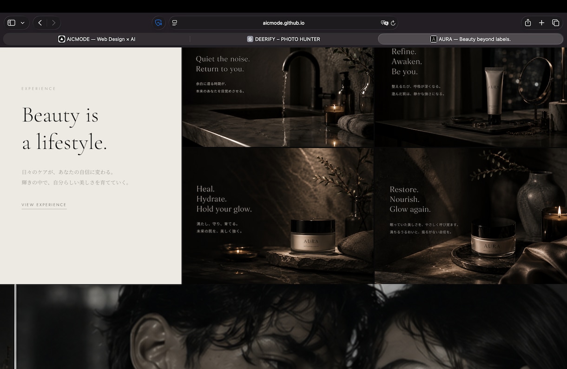Open the Refine. Awaken. Be you. card
The image size is (567, 369).
pyautogui.click(x=471, y=97)
